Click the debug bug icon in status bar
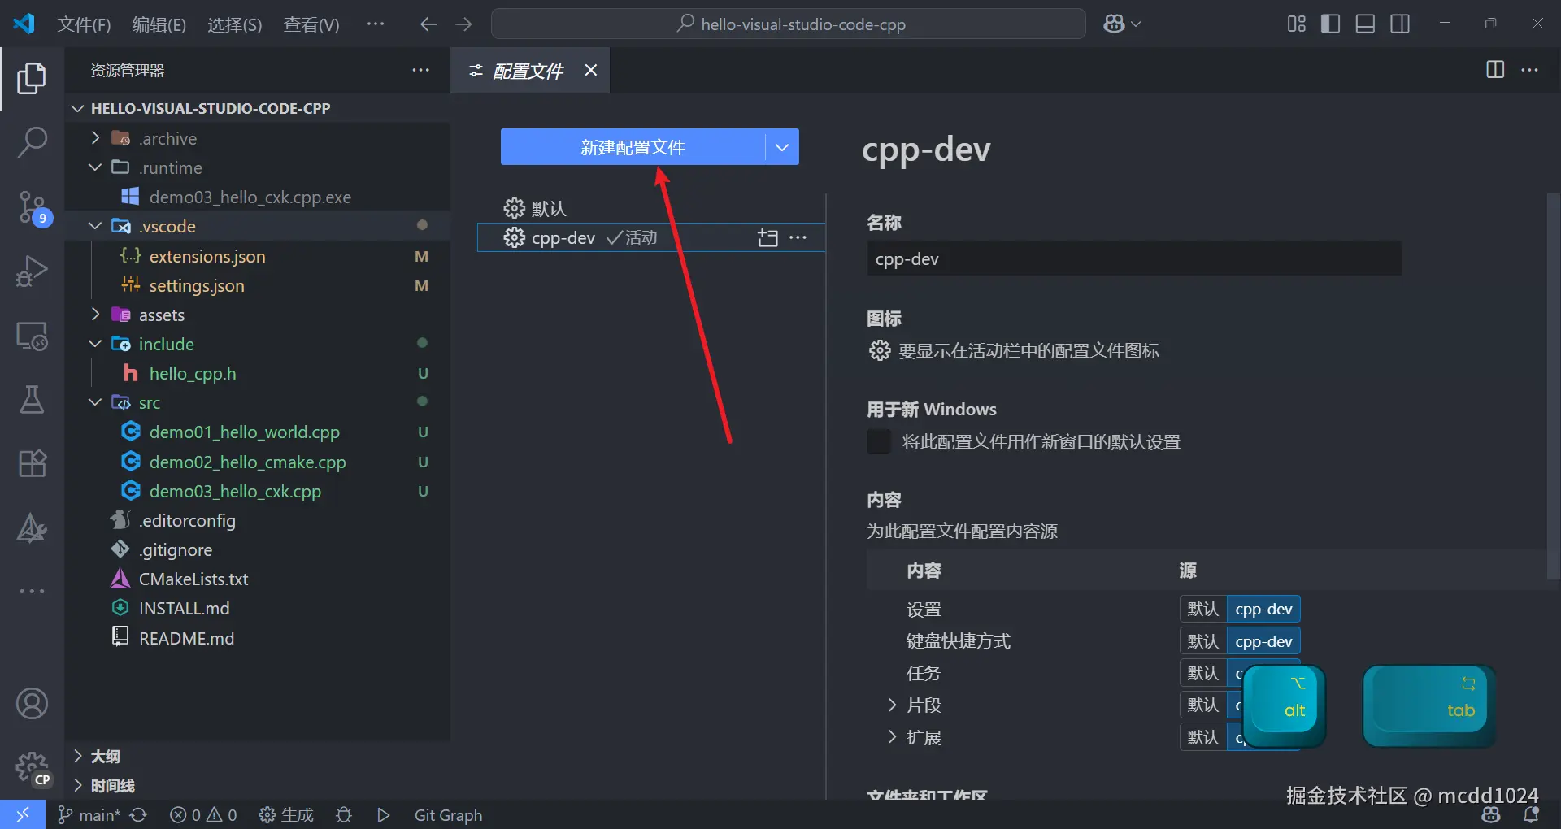Screen dimensions: 1561x829 [344, 814]
